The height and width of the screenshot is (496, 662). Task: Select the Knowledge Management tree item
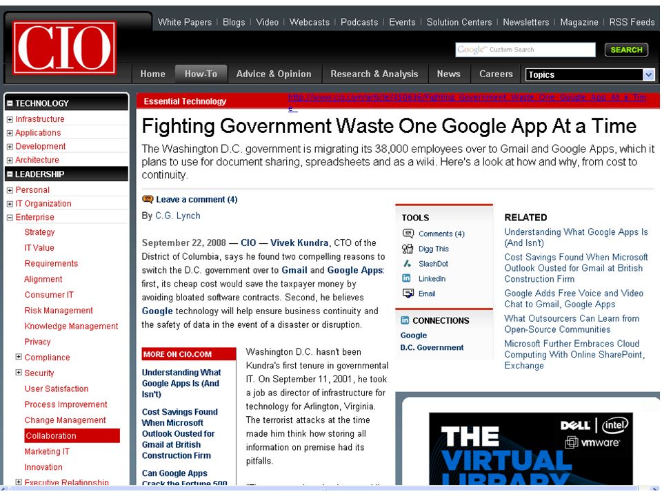71,326
